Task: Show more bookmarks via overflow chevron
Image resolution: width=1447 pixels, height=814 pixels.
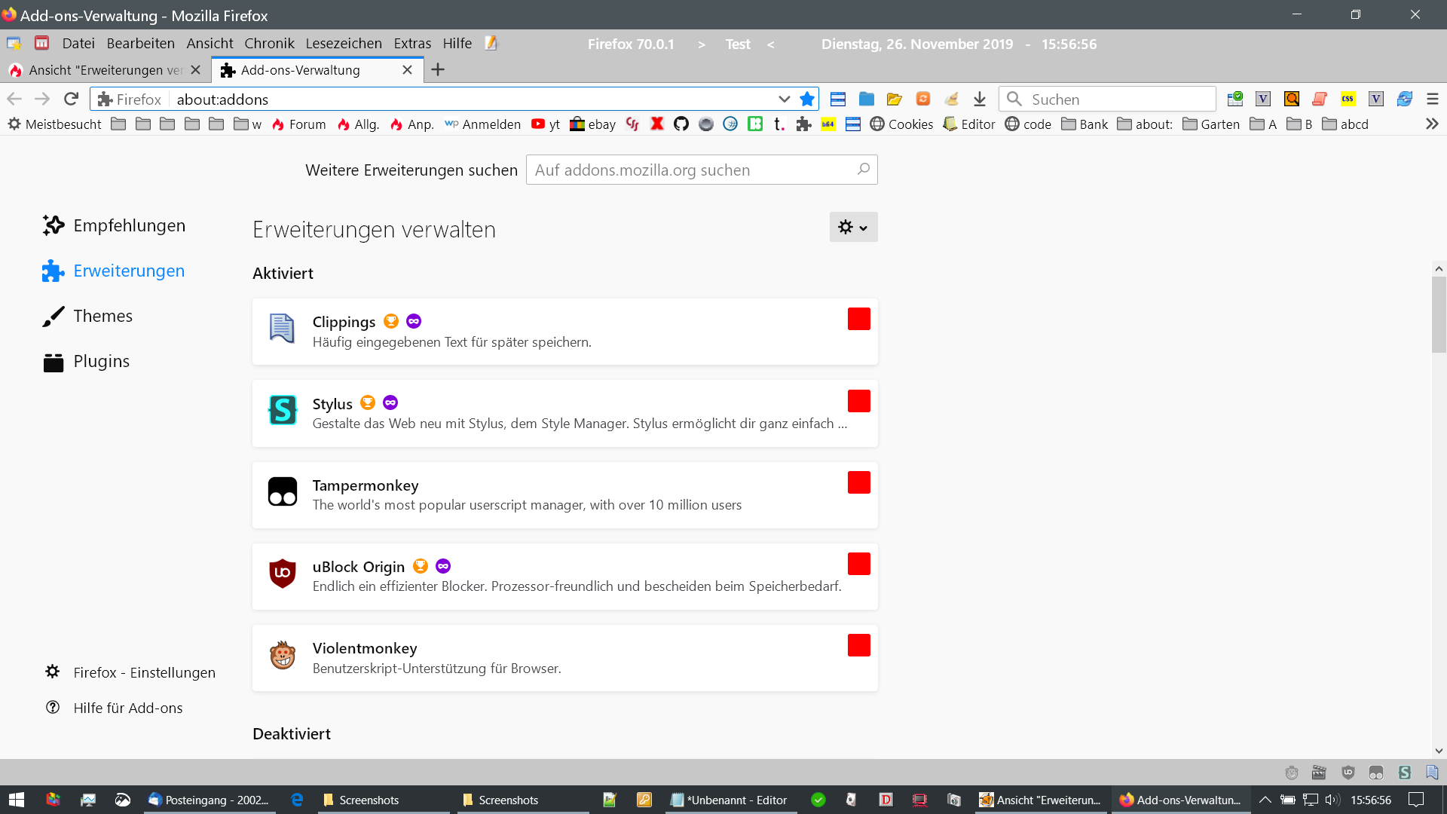Action: pyautogui.click(x=1432, y=124)
